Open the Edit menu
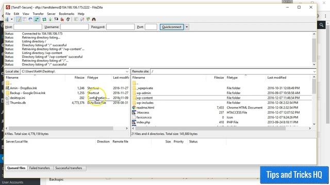The image size is (330, 185). point(16,14)
